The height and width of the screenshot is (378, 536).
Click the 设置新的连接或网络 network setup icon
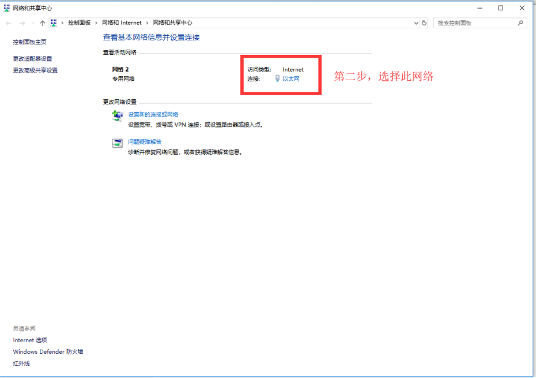coord(118,115)
